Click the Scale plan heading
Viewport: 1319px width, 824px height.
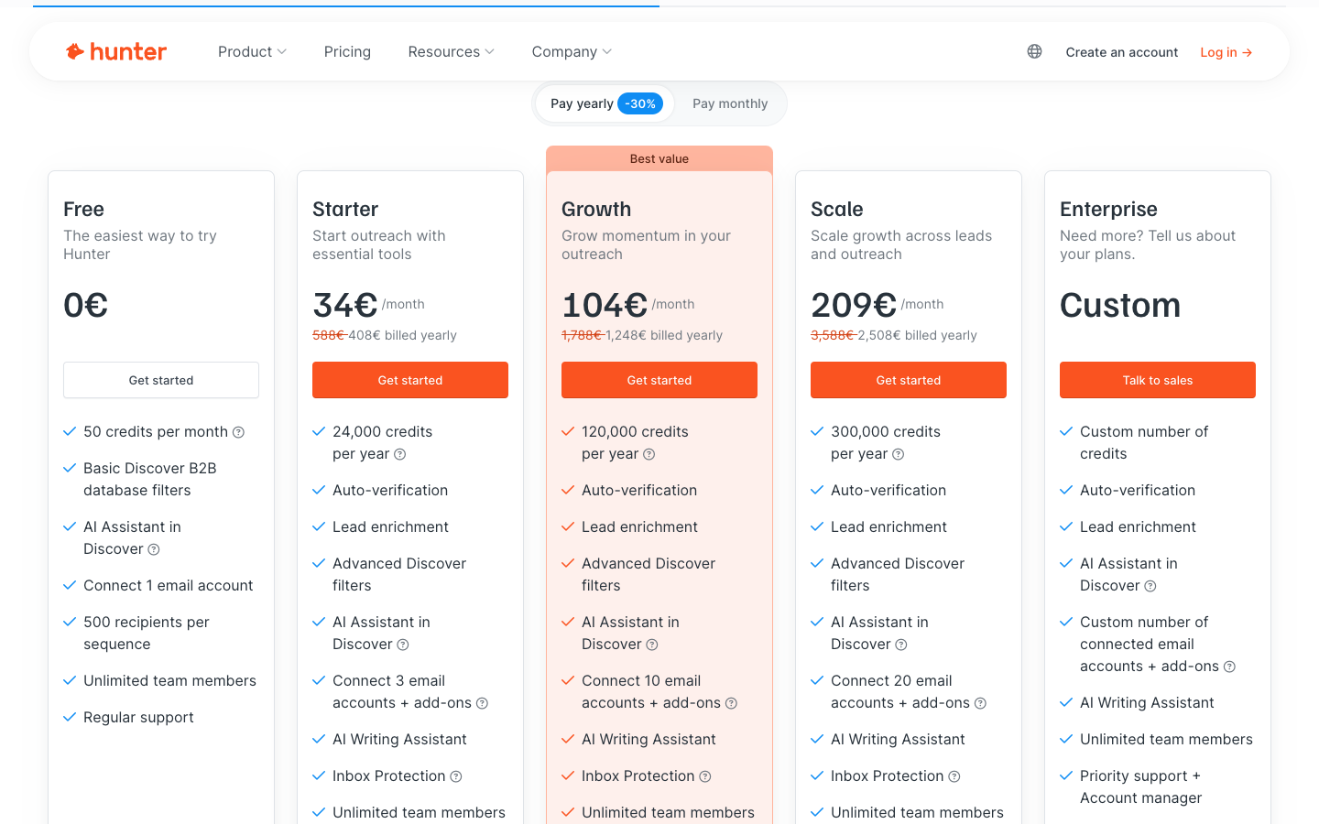[x=837, y=210]
